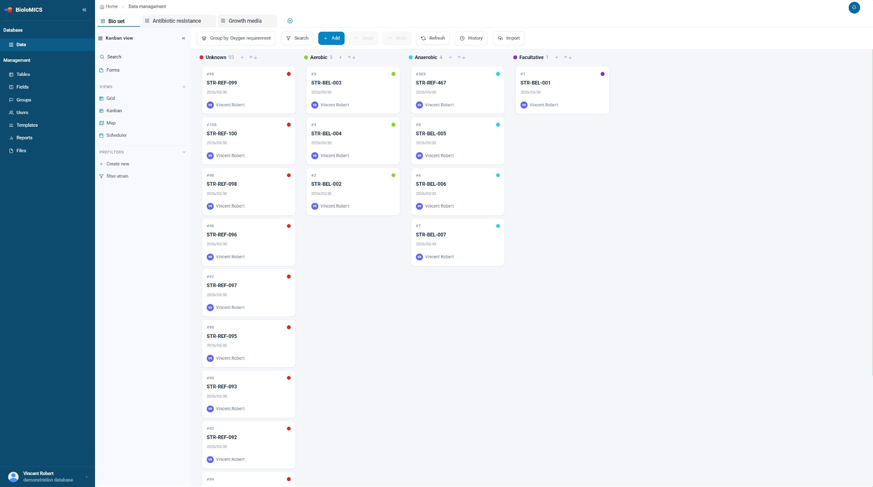
Task: Switch to the Grid view
Action: (110, 99)
